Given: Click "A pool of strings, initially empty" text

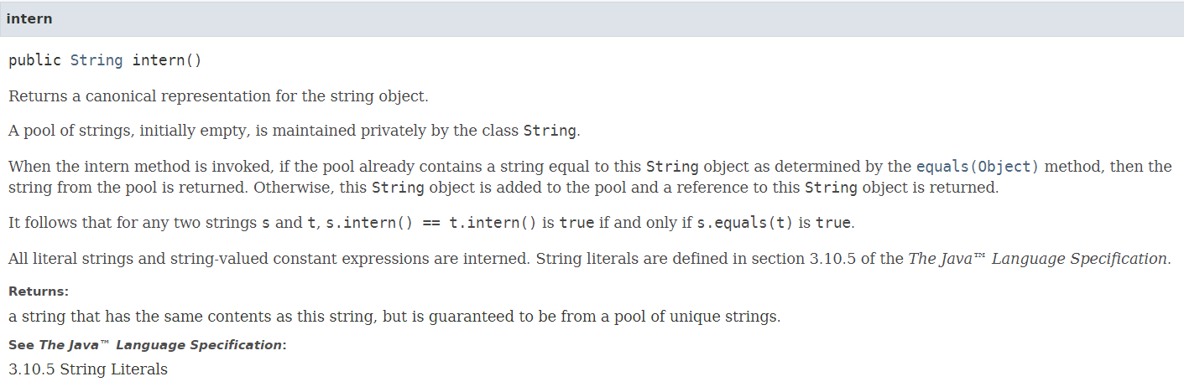Looking at the screenshot, I should click(118, 132).
